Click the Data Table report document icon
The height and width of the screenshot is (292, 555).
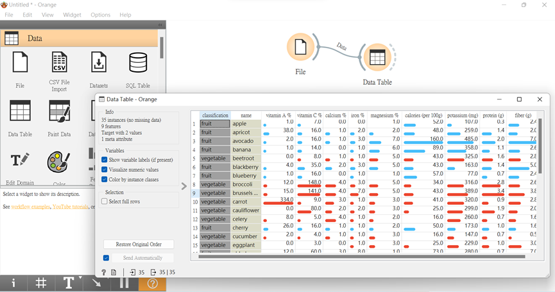coord(114,272)
